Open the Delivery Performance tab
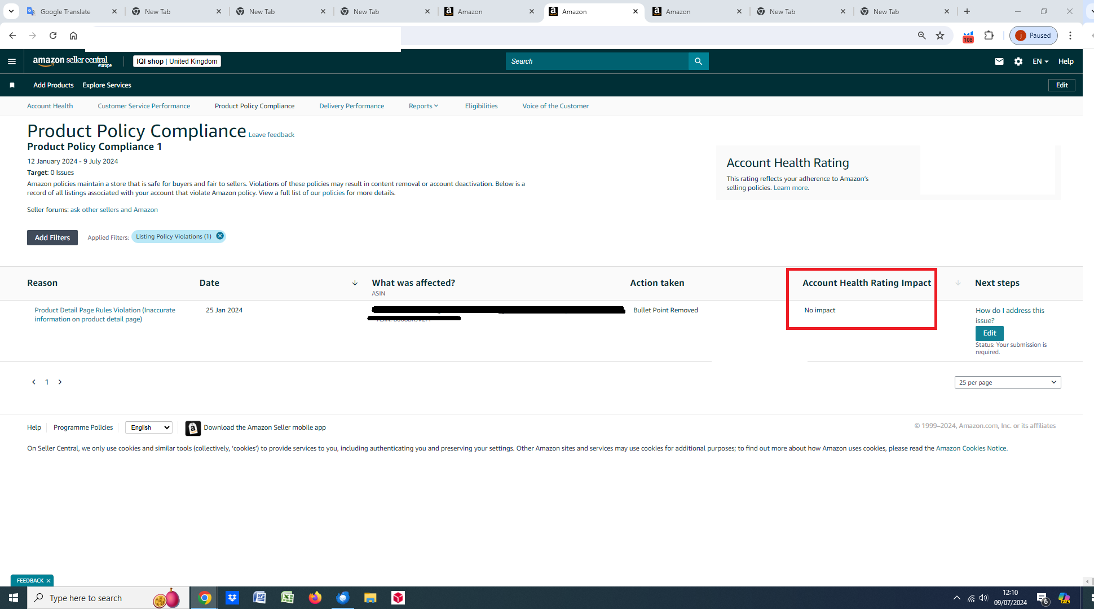 tap(351, 106)
